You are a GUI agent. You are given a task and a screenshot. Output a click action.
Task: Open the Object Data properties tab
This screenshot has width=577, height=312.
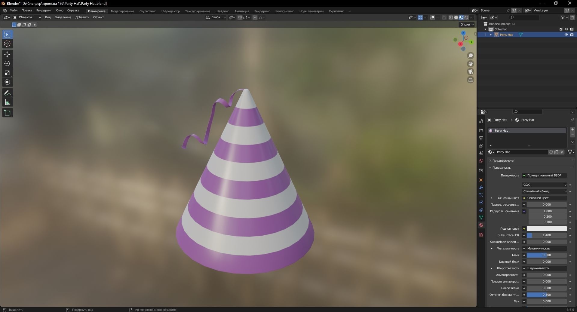pos(481,217)
